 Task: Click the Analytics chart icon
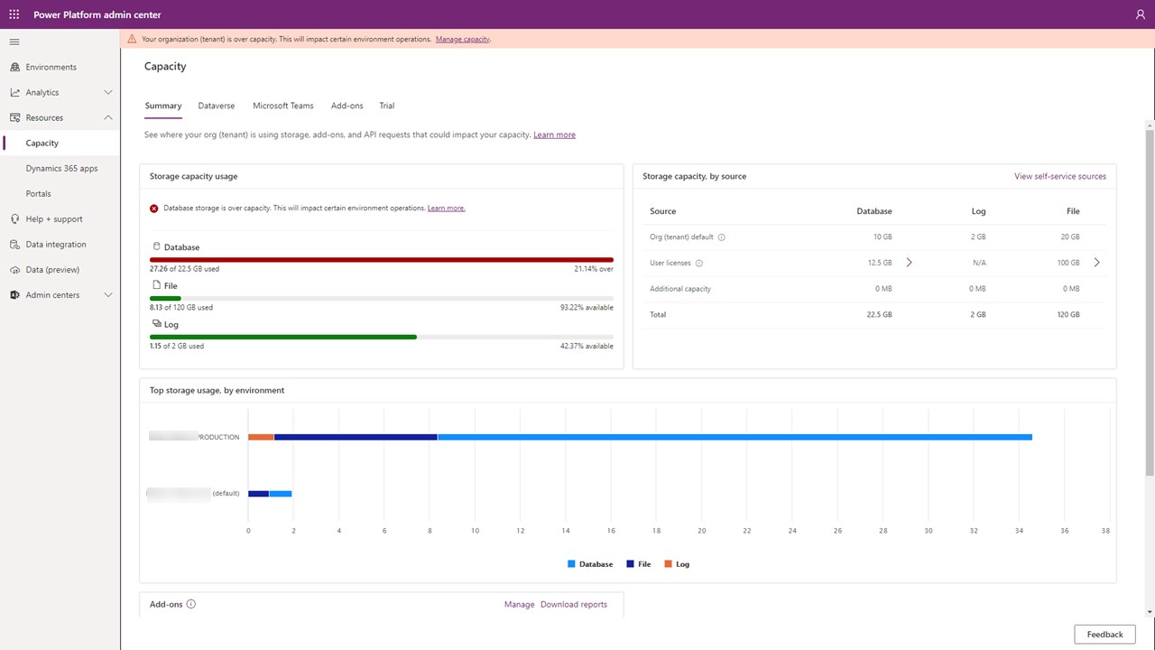(x=14, y=92)
